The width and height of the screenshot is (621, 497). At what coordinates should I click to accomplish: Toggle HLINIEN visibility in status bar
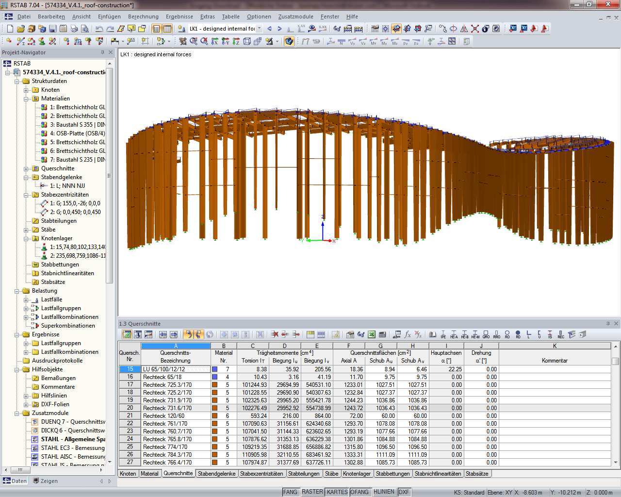(384, 492)
